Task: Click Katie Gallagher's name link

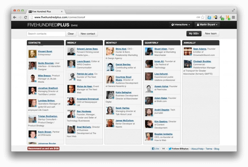Action: pyautogui.click(x=124, y=92)
